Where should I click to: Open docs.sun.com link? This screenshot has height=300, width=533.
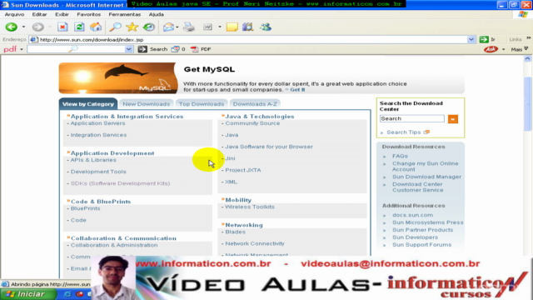[x=413, y=215]
